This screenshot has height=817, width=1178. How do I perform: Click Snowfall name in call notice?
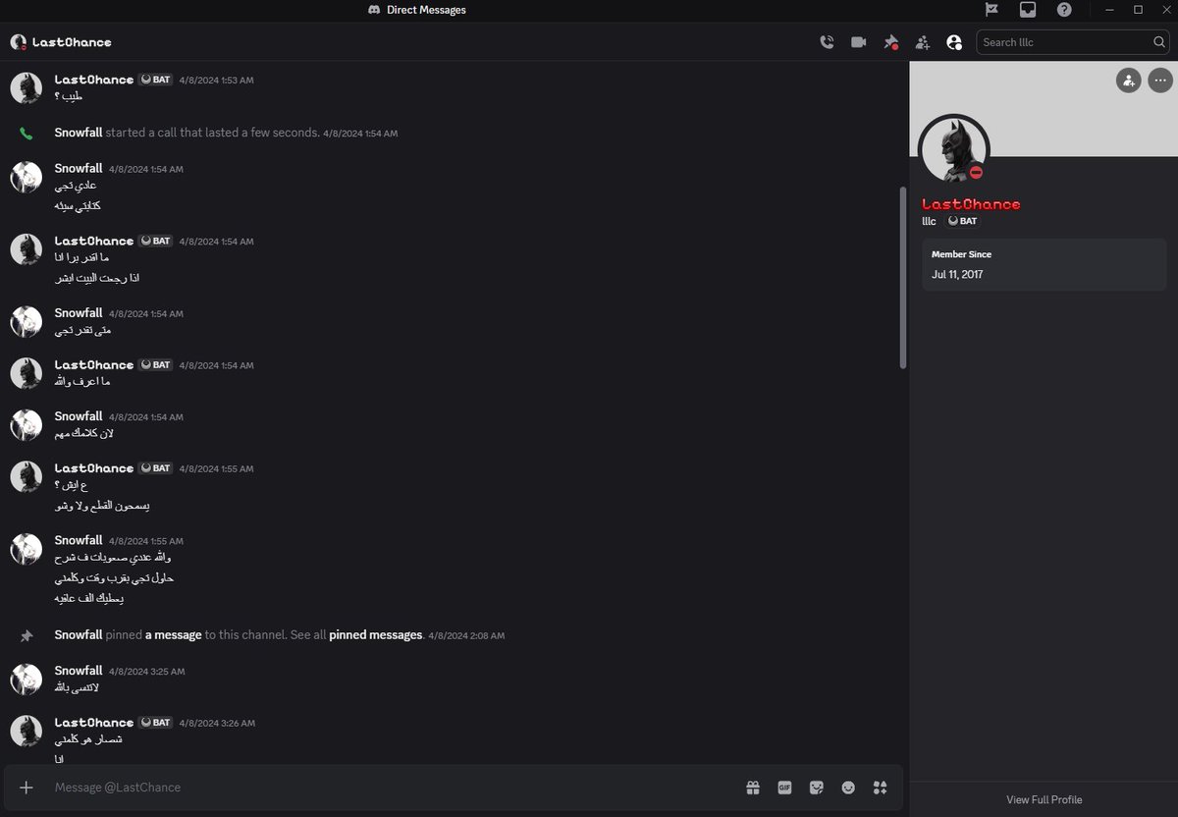[x=79, y=133]
